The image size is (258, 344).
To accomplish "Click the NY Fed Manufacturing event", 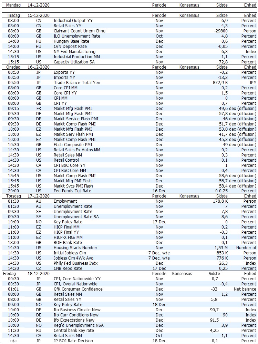I will click(x=74, y=52).
